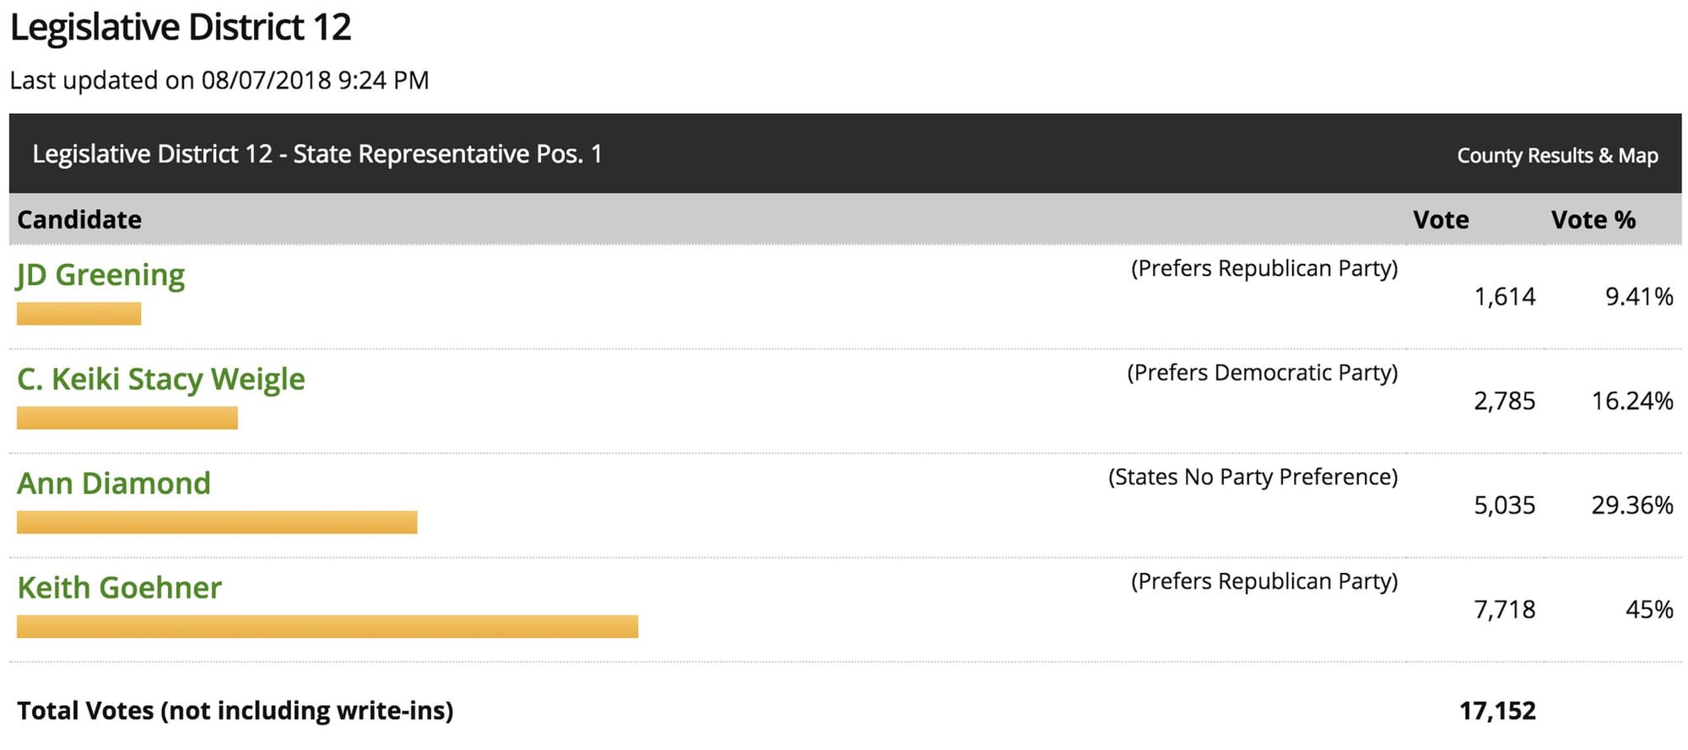
Task: Select the Ann Diamond candidate link
Action: (x=114, y=483)
